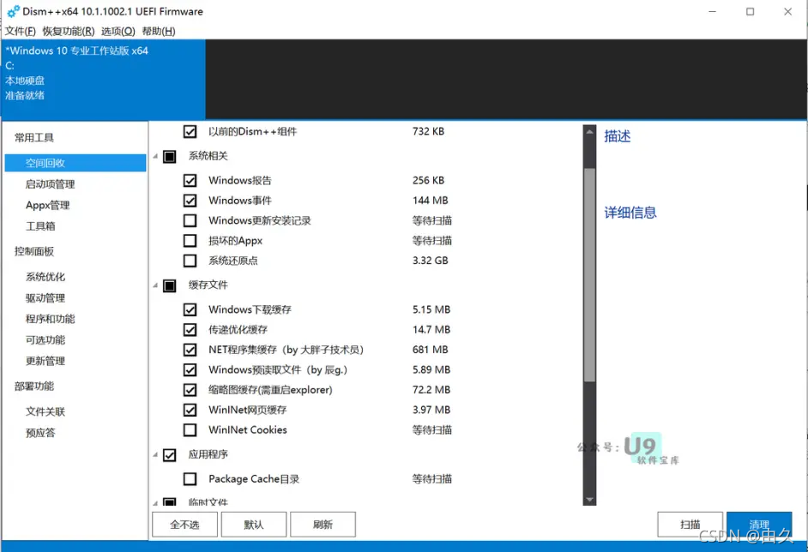
Task: Click the 默认 button
Action: click(254, 525)
